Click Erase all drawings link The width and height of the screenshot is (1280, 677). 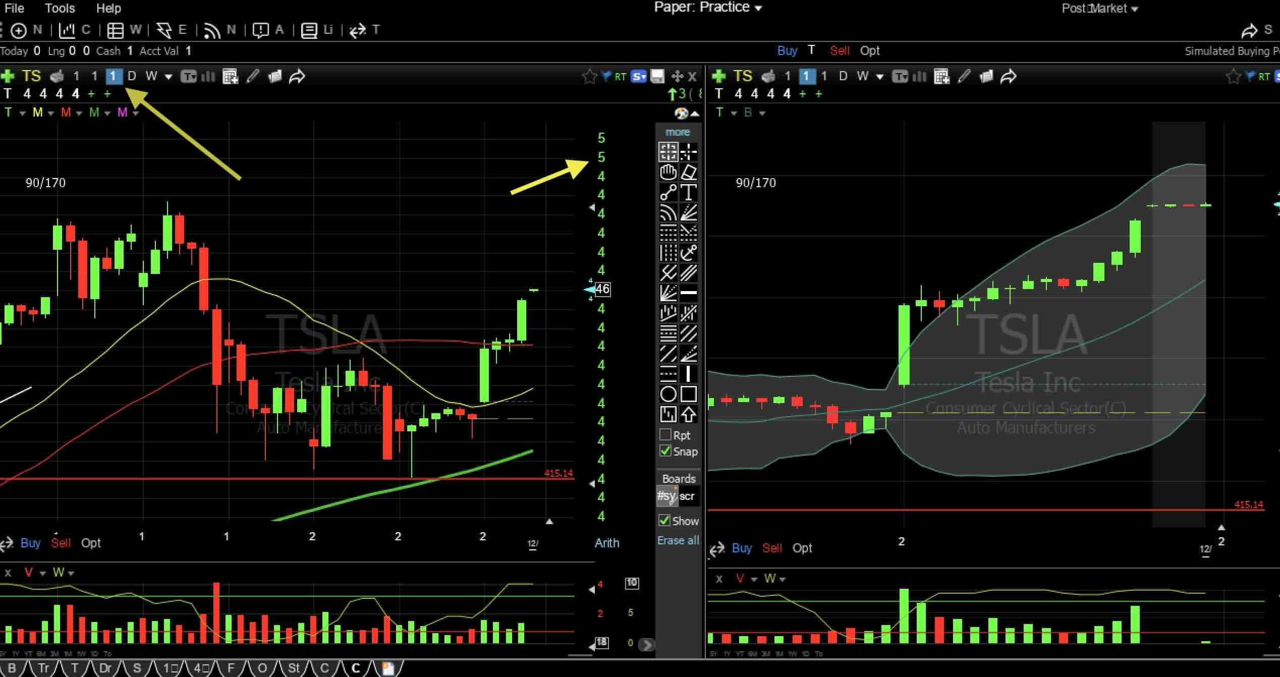click(678, 540)
